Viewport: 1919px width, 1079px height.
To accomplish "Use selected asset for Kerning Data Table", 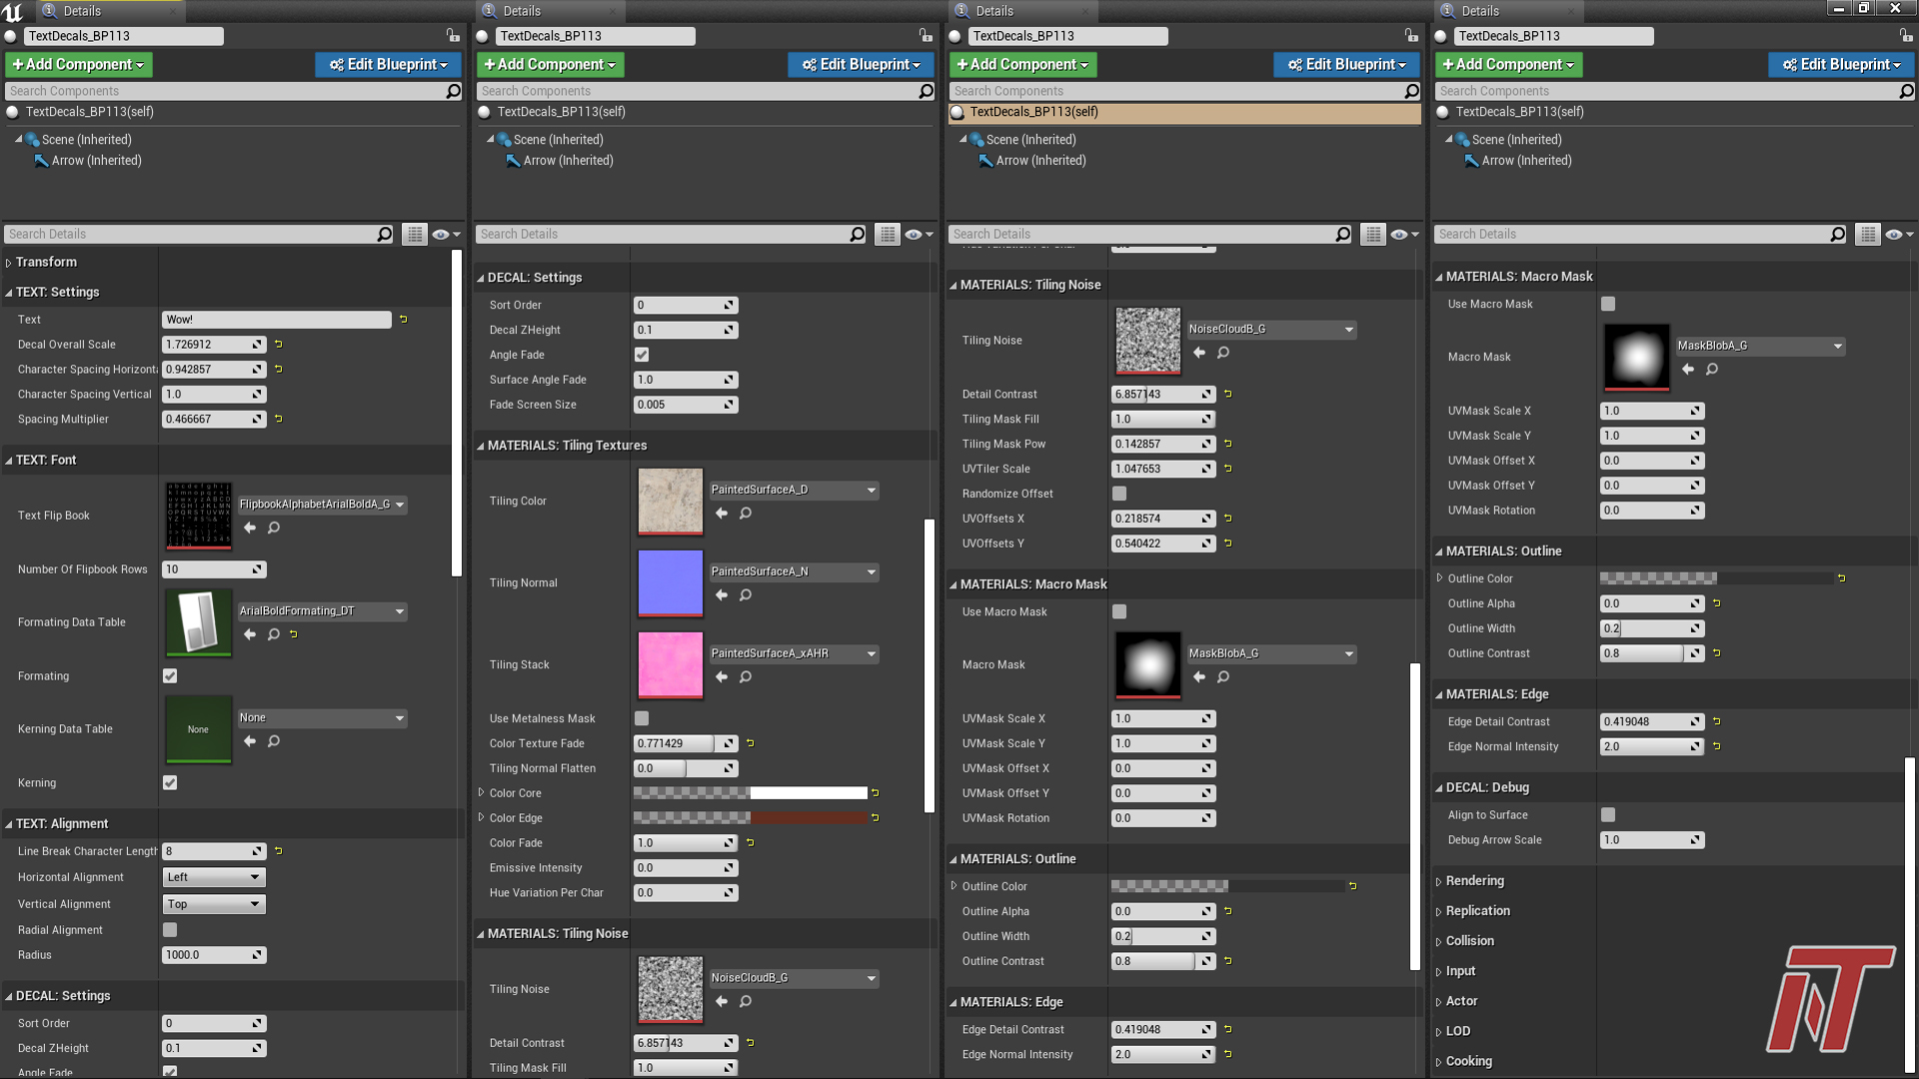I will pos(250,741).
